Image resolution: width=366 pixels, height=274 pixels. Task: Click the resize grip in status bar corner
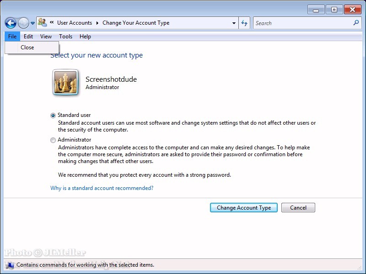pos(360,268)
